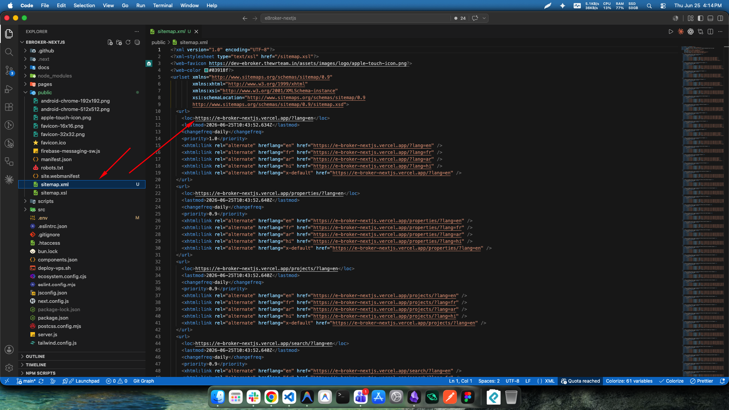
Task: Expand the src folder
Action: click(41, 209)
